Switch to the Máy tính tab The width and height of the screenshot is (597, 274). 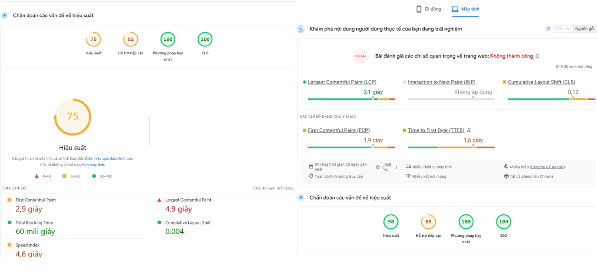pos(465,9)
